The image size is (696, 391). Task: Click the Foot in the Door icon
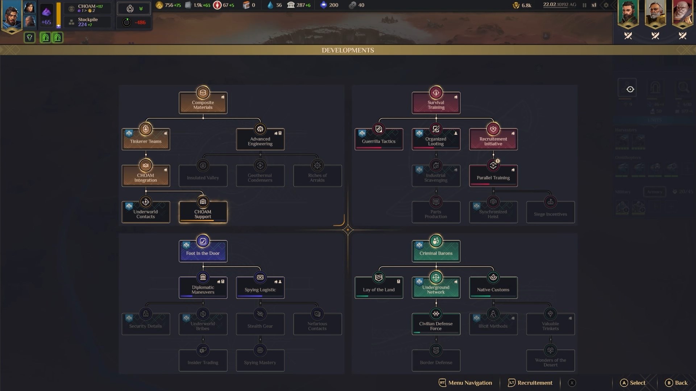click(x=203, y=241)
